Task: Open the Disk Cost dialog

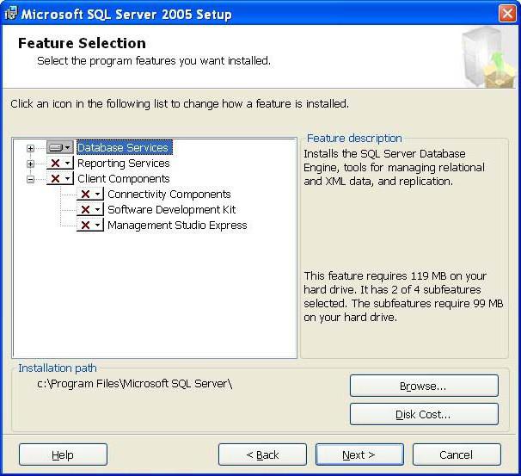Action: (423, 414)
